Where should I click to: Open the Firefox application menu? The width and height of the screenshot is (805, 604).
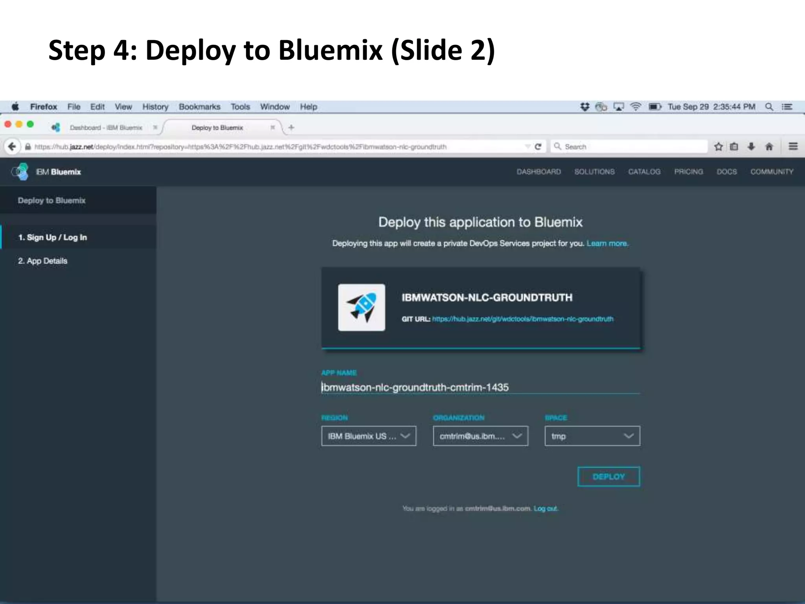click(x=44, y=107)
